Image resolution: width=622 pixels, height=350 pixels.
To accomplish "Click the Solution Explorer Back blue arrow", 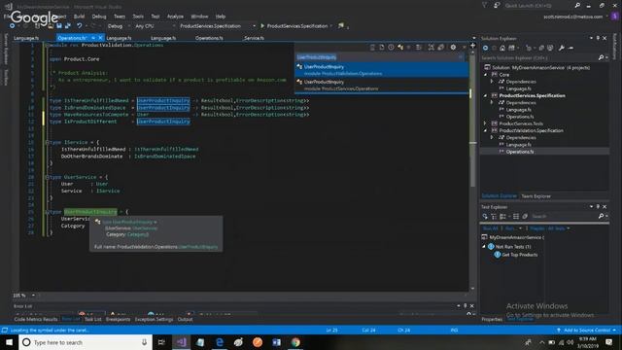I will 485,48.
